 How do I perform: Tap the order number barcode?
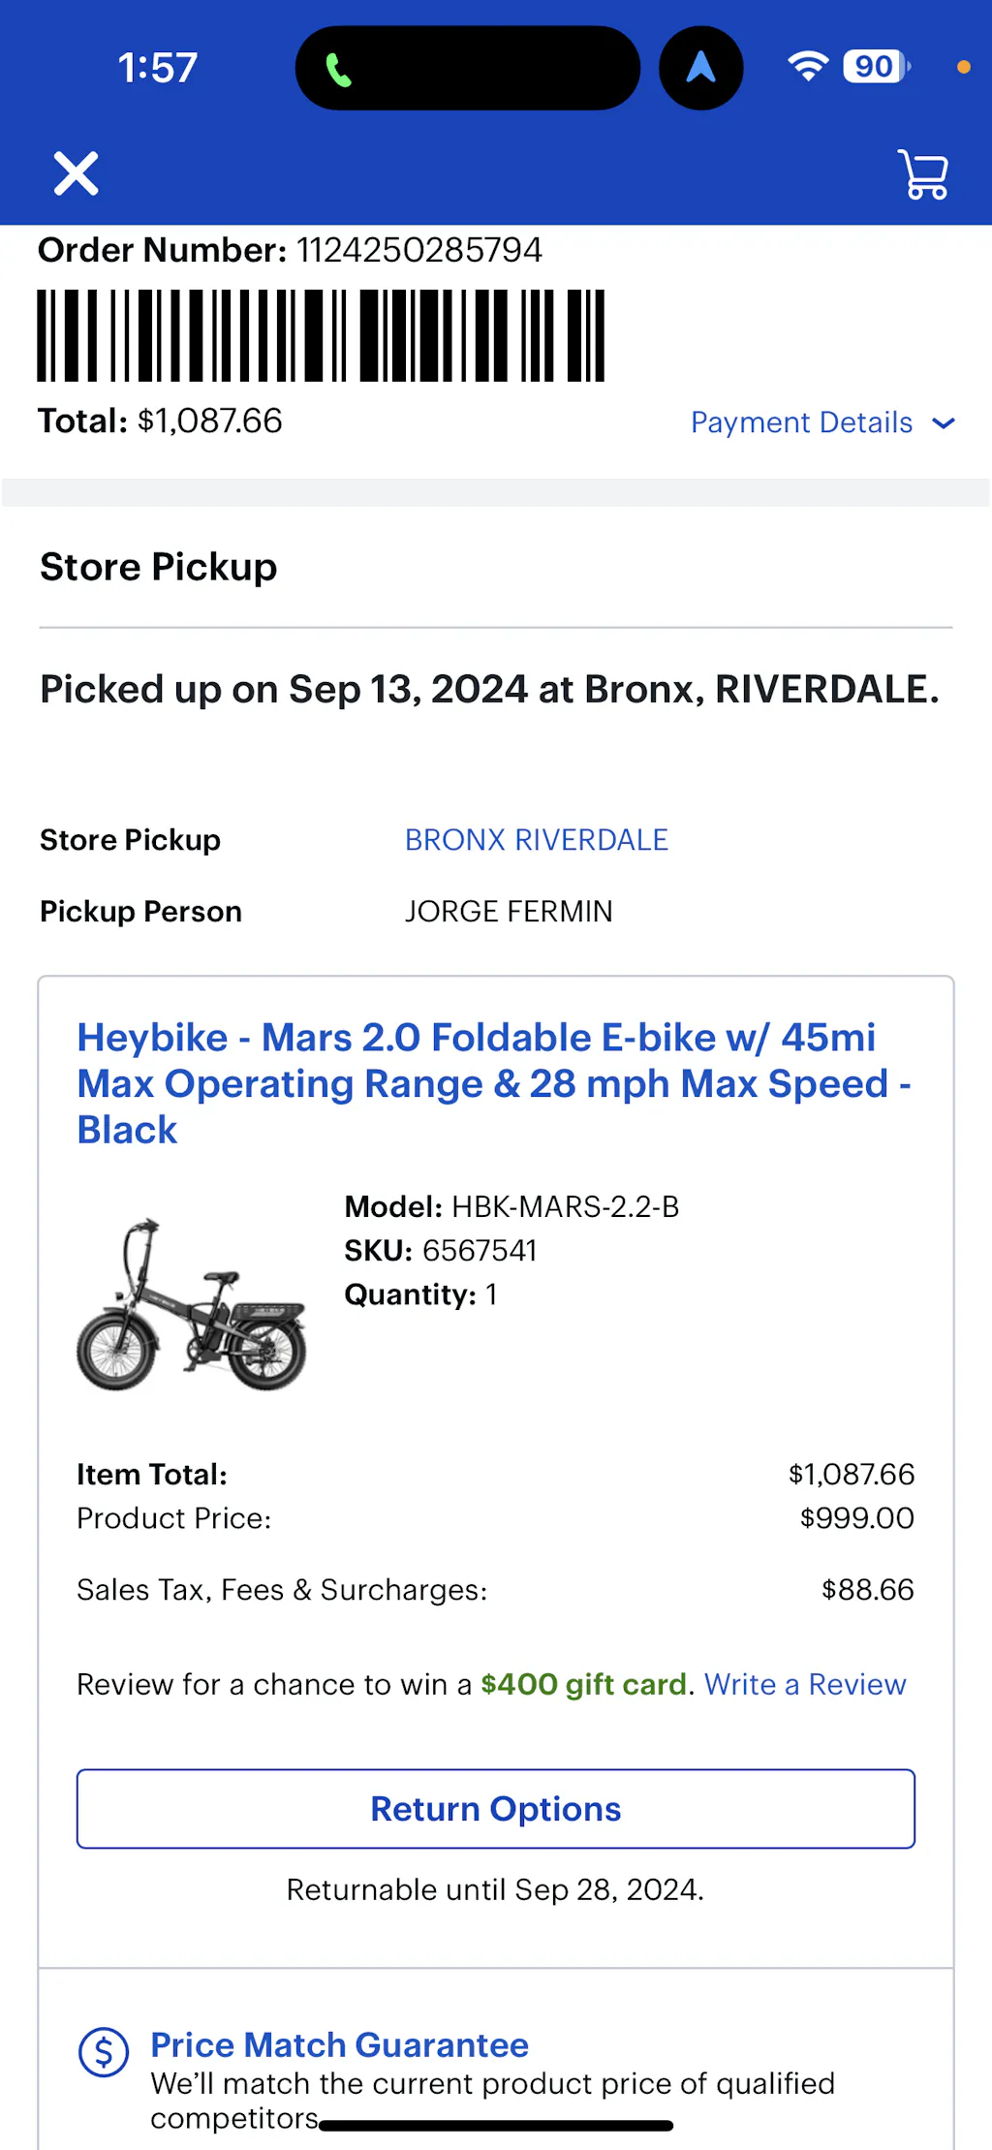(x=321, y=335)
